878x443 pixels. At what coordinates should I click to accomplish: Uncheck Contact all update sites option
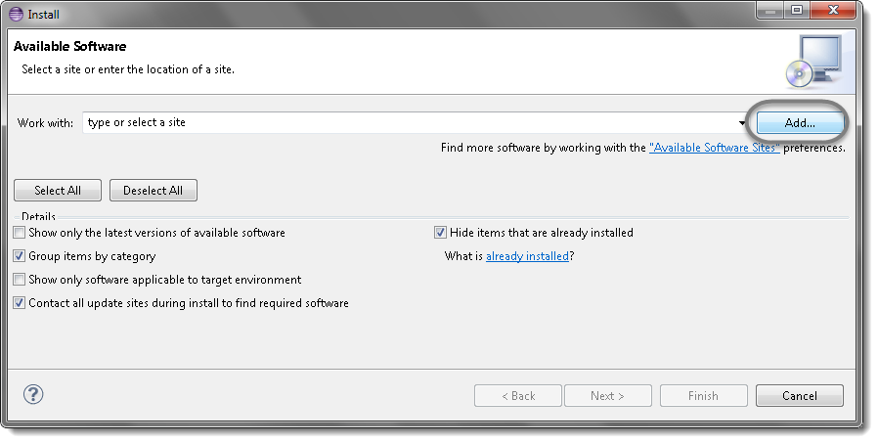(x=21, y=303)
